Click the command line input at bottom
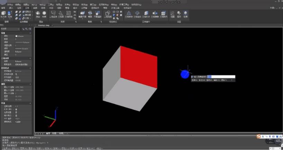 [135, 148]
